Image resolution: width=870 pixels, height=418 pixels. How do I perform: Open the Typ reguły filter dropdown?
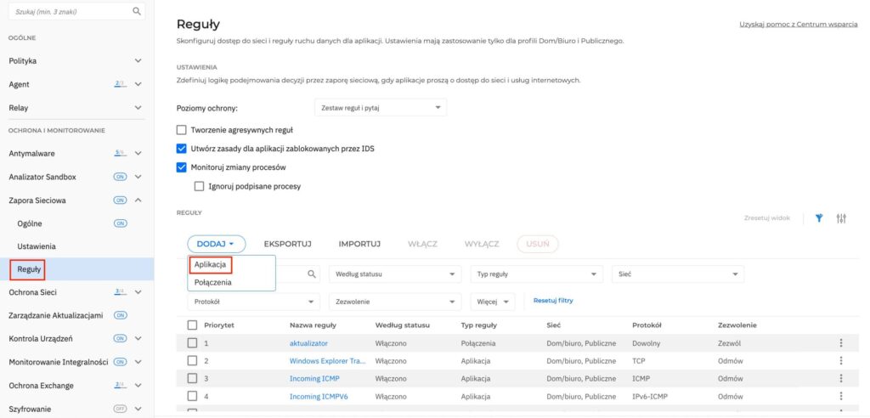coord(536,274)
